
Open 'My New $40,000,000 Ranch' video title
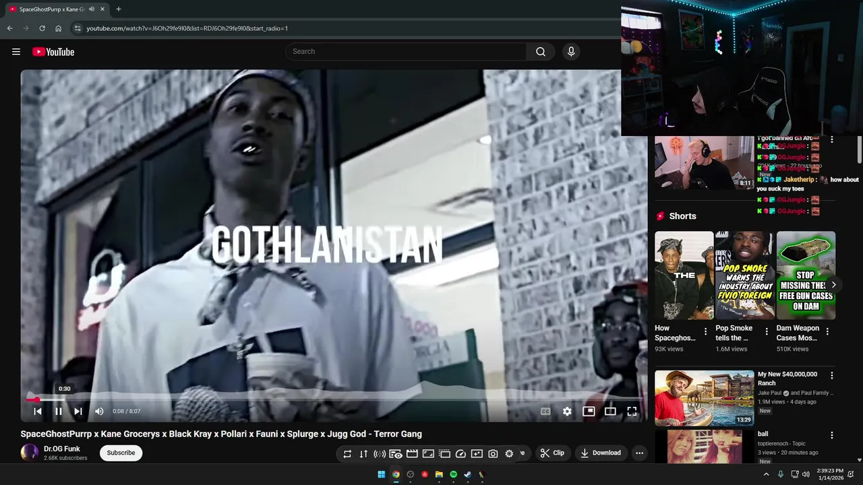coord(787,379)
